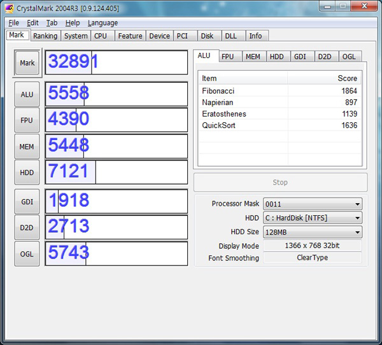
Task: Open the Processor Mask dropdown
Action: pos(313,204)
